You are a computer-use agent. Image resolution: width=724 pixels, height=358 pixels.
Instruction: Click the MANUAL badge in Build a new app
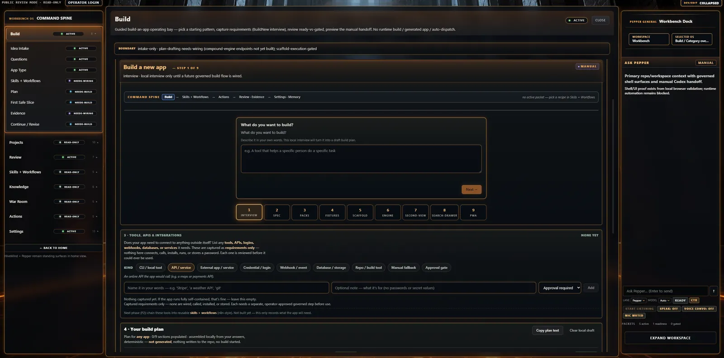587,66
